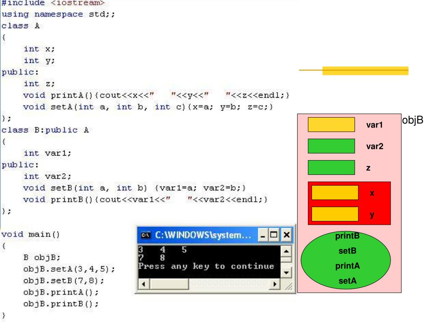Click the console window resize grip
430x322 pixels.
tap(288, 286)
